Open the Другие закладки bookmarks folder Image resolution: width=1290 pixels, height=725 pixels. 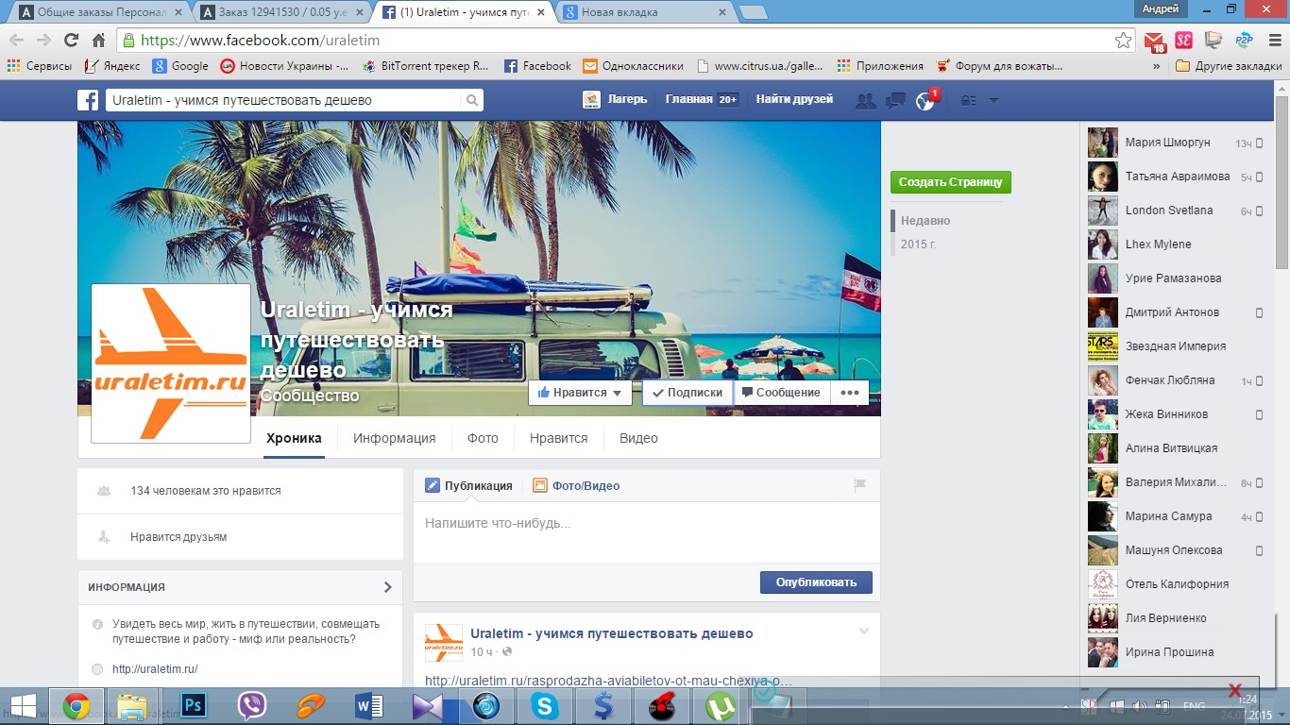pyautogui.click(x=1229, y=66)
